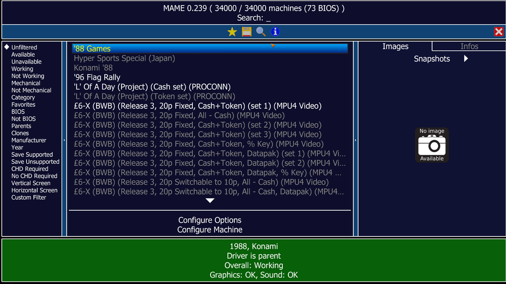Click the No image camera thumbnail

(432, 145)
